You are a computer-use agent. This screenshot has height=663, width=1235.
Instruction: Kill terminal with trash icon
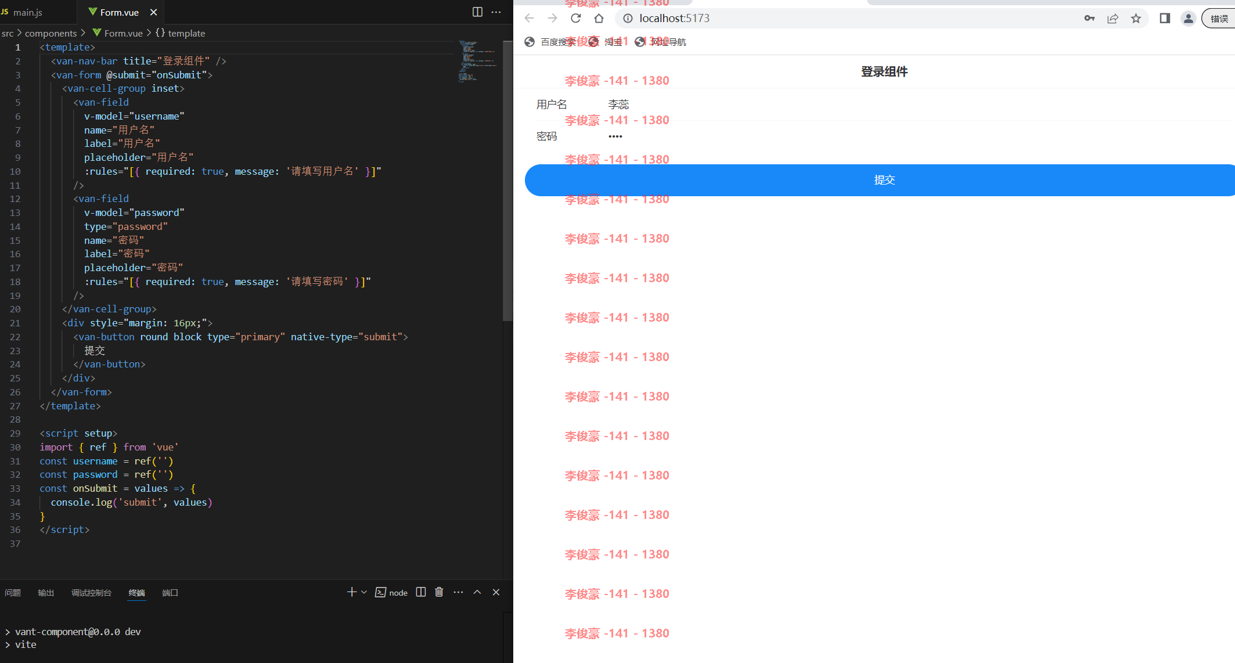point(439,592)
